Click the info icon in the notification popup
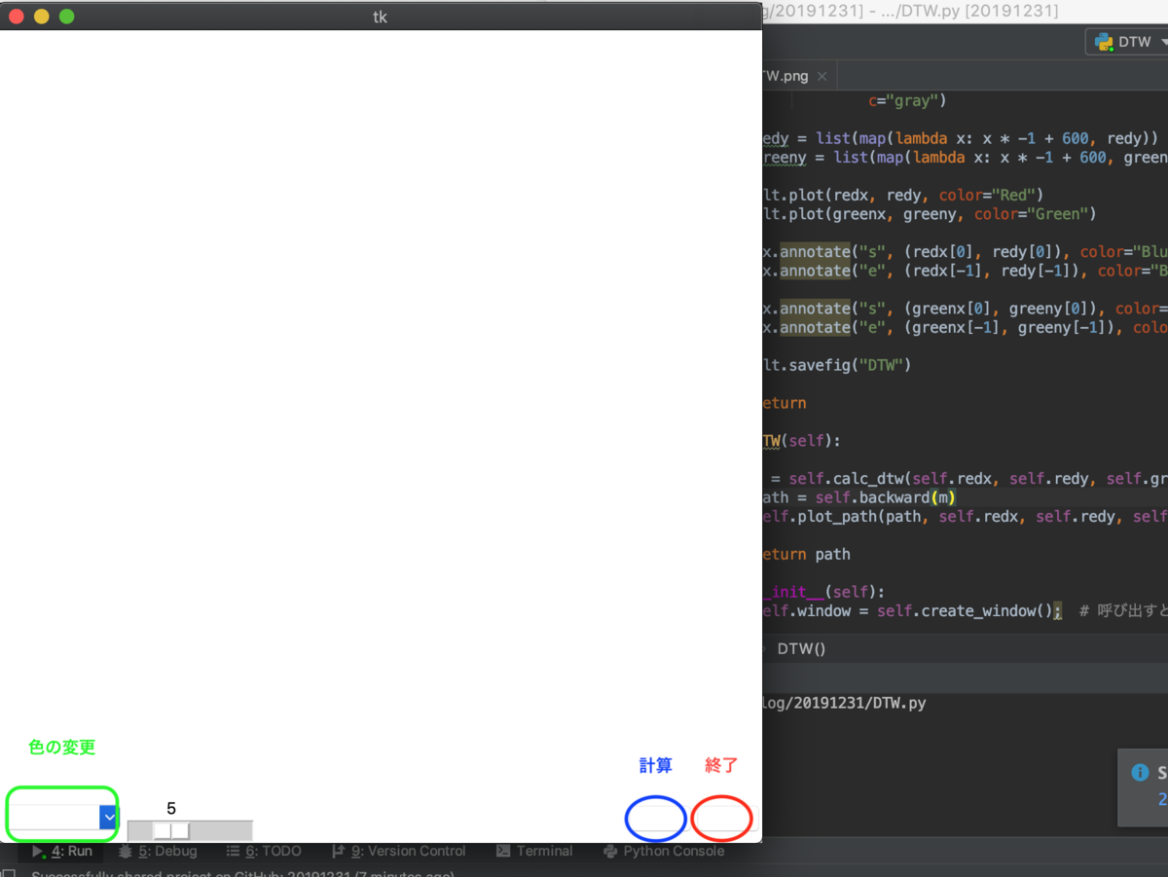The width and height of the screenshot is (1168, 877). tap(1140, 773)
